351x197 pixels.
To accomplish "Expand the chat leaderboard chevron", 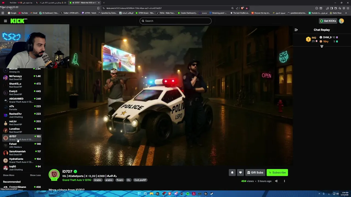I will [322, 47].
